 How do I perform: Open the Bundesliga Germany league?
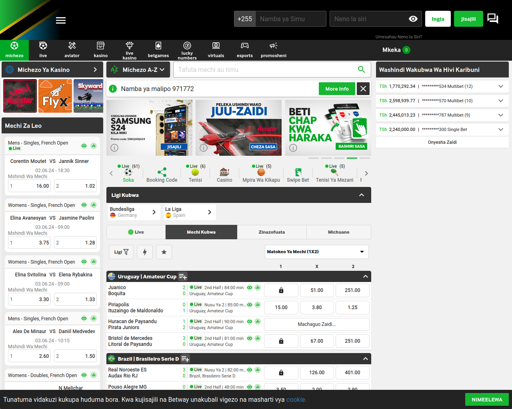point(134,212)
